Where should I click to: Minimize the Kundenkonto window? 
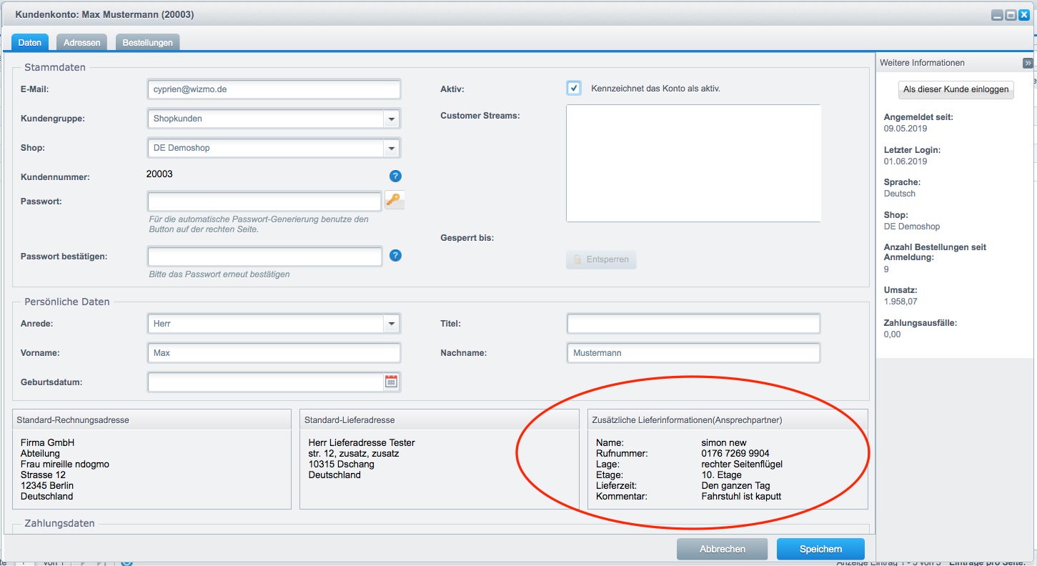[x=998, y=14]
